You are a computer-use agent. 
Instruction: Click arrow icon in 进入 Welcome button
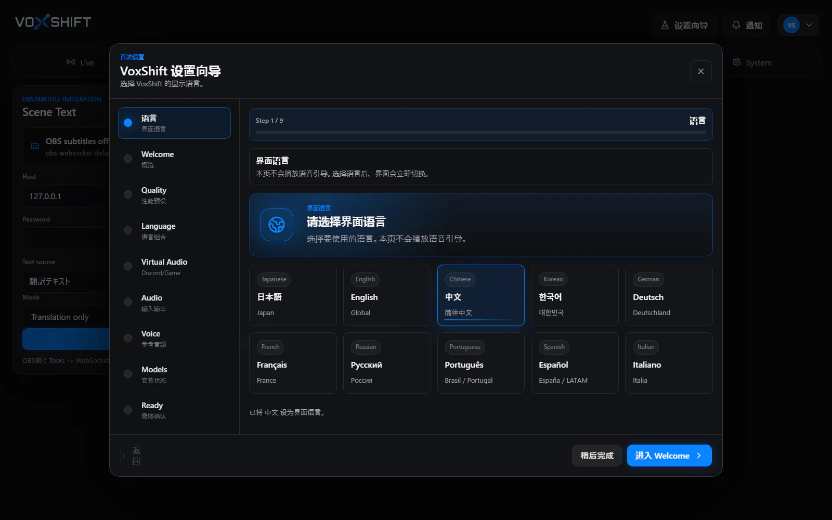click(699, 456)
